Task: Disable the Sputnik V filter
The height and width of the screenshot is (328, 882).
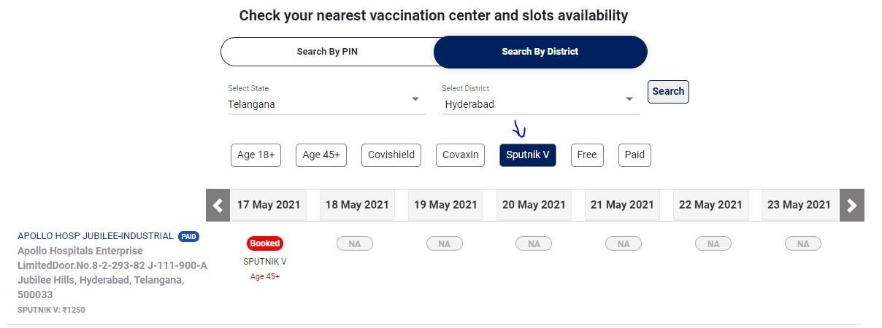Action: 527,155
